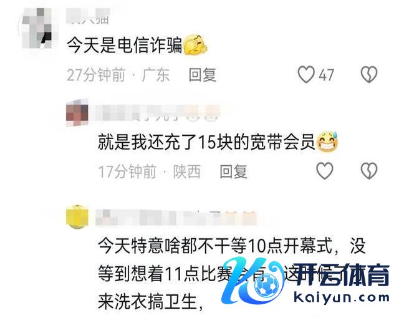The width and height of the screenshot is (399, 318).
Task: Open the reddish-brown pixelated avatar
Action: 77,113
